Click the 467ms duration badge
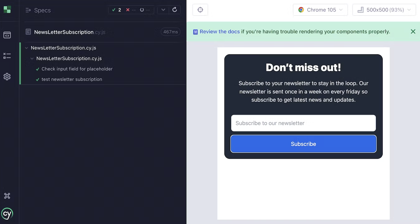The image size is (420, 224). (x=171, y=32)
